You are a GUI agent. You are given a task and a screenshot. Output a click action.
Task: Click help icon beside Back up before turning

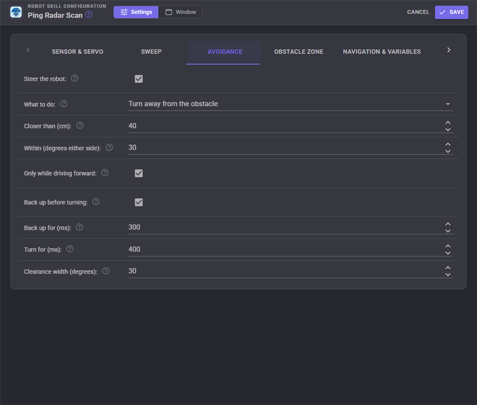pyautogui.click(x=96, y=202)
